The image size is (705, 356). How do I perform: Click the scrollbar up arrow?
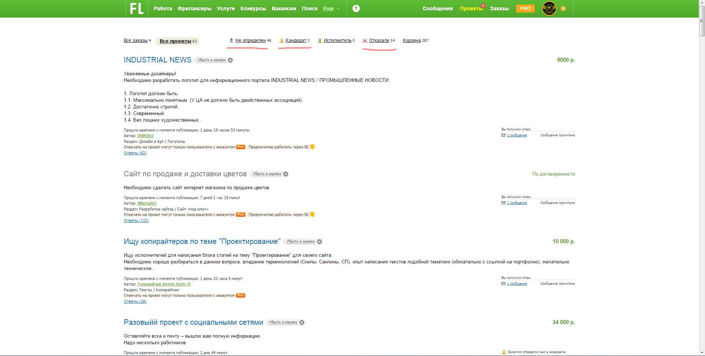[x=702, y=3]
